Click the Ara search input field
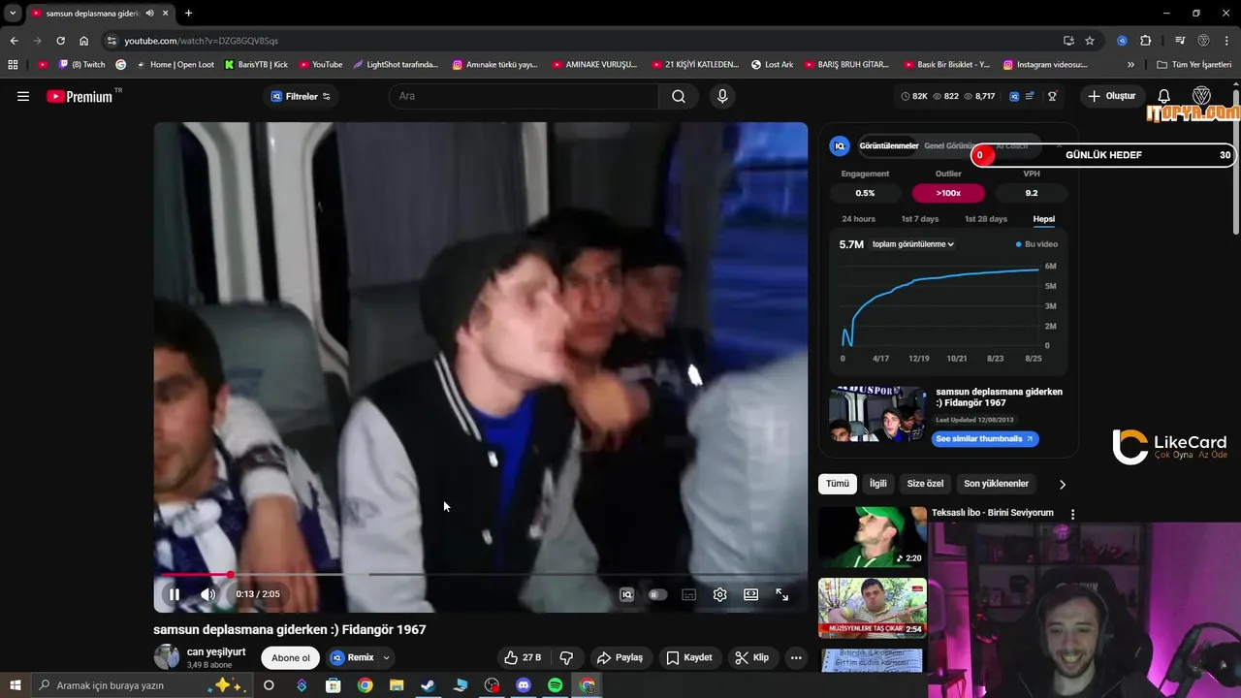This screenshot has height=698, width=1241. (x=524, y=96)
